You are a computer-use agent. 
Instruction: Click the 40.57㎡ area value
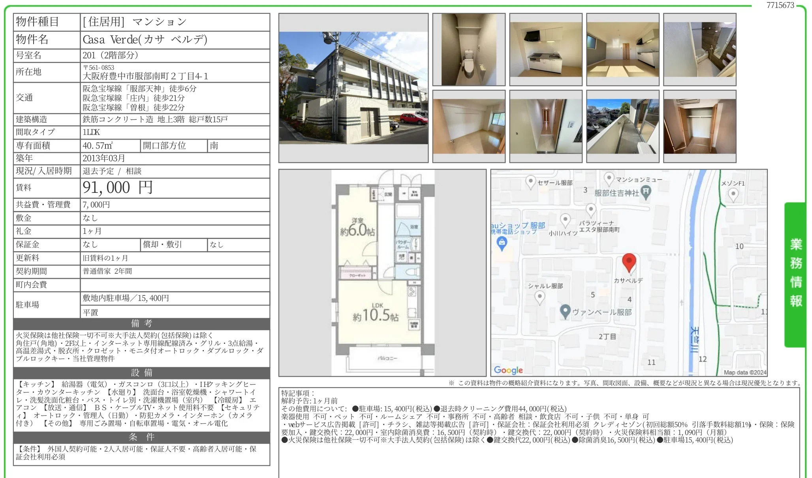click(x=98, y=146)
